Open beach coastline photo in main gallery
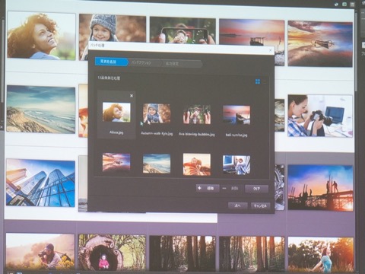Viewport: 365px width, 274px height. tap(41, 110)
